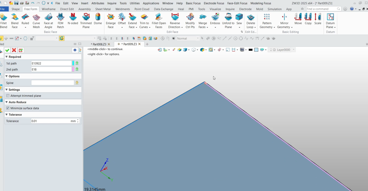Collapse the Required section
Viewport: 368px width, 191px height.
click(x=7, y=57)
